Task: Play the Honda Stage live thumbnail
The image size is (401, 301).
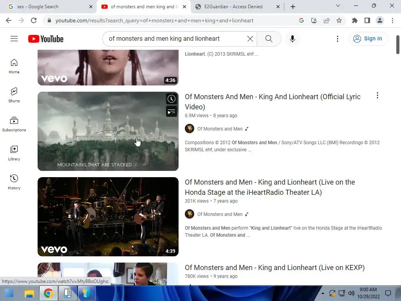Action: (x=108, y=216)
